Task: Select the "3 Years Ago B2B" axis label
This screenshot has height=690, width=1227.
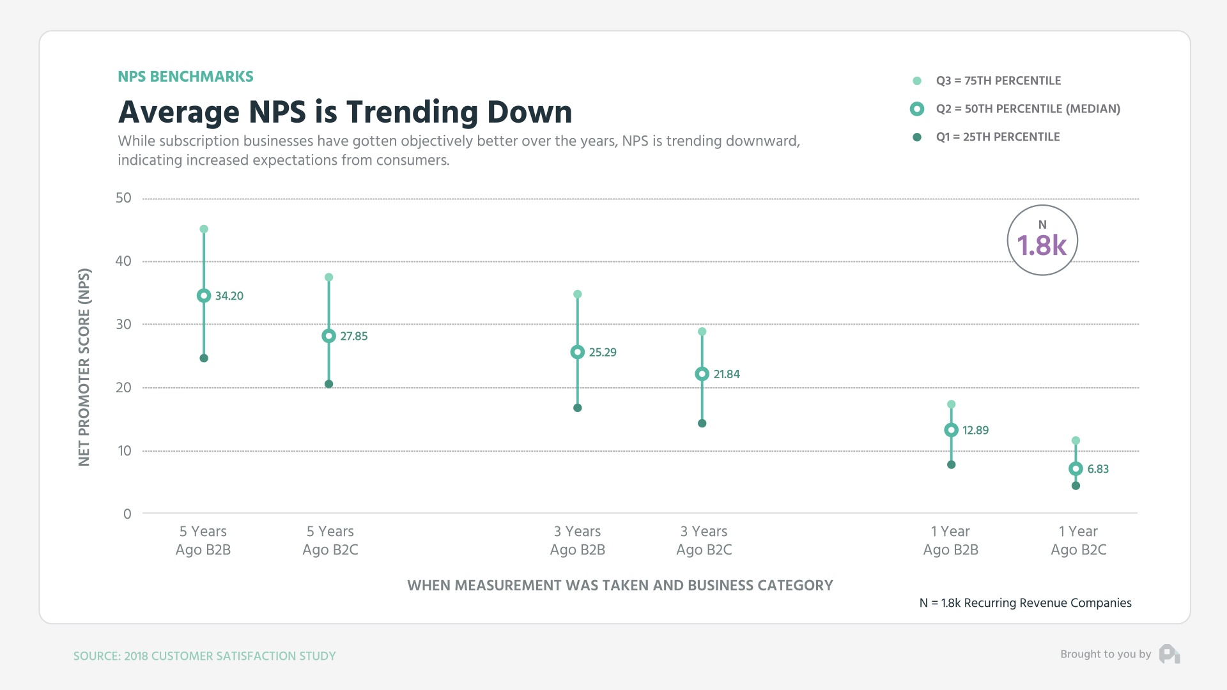Action: pos(577,540)
